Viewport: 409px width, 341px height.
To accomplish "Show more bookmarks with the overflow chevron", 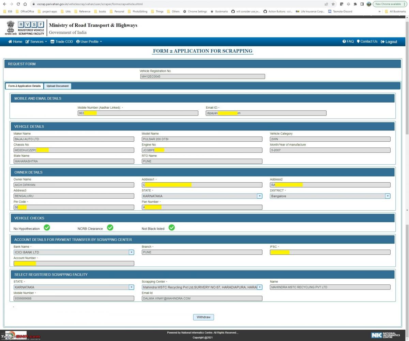I will coord(380,11).
